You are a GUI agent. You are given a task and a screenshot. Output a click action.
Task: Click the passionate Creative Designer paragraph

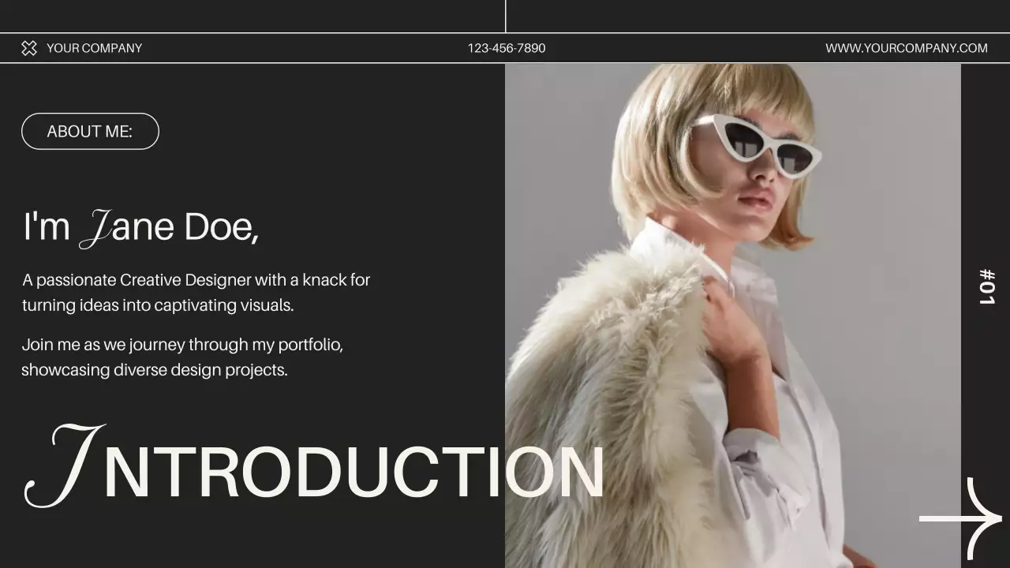[x=197, y=292]
